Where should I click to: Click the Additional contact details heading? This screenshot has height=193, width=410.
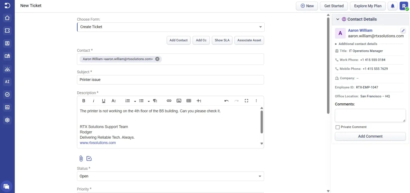(358, 44)
